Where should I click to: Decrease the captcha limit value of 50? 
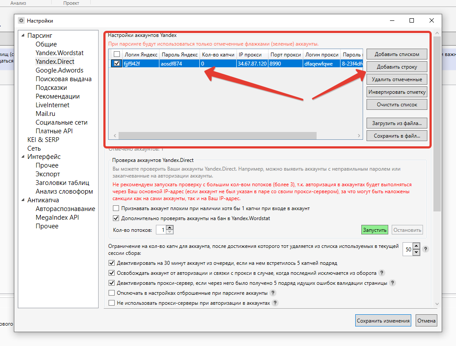coord(416,252)
